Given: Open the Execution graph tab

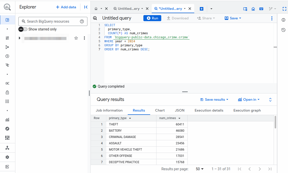Looking at the screenshot, I should click(x=247, y=110).
